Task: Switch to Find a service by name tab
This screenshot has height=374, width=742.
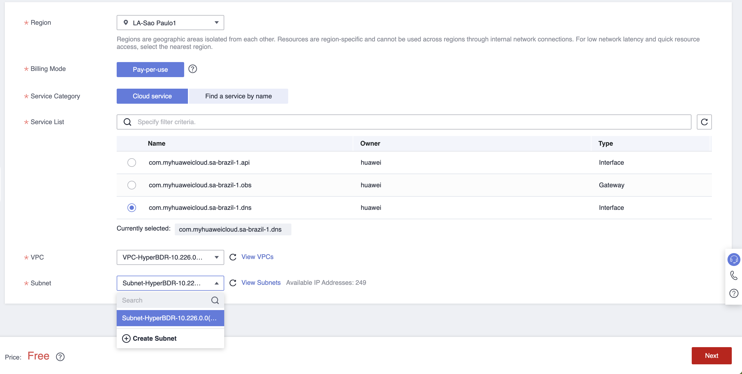Action: (x=238, y=96)
